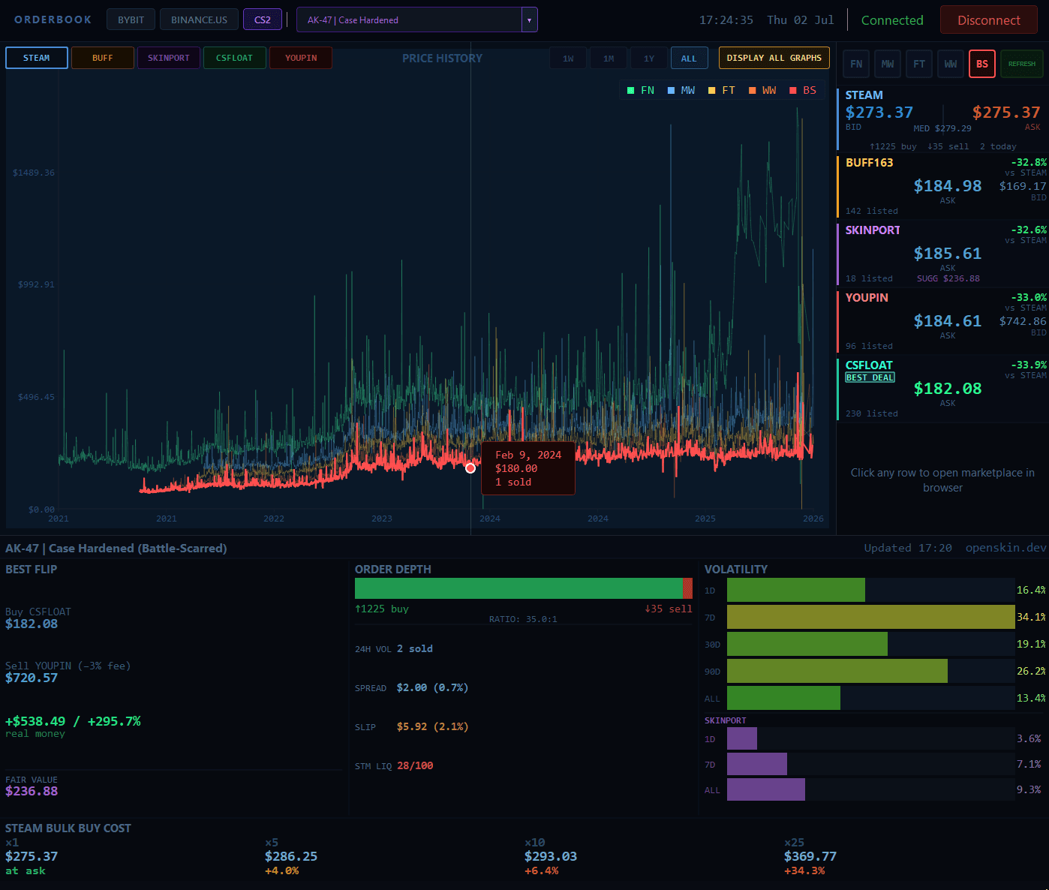This screenshot has width=1049, height=890.
Task: Click the Feb 9, 2024 data point marker
Action: pos(470,468)
